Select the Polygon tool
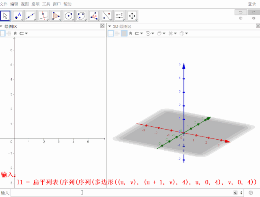260x197 pixels. pyautogui.click(x=56, y=16)
